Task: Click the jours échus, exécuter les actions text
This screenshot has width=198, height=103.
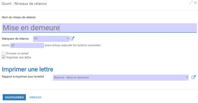Action: pyautogui.click(x=73, y=45)
